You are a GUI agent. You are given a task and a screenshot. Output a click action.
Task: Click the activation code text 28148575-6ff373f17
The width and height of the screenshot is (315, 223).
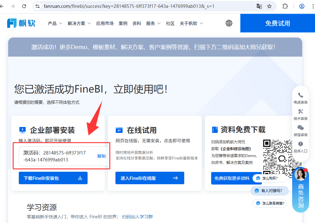click(x=64, y=153)
